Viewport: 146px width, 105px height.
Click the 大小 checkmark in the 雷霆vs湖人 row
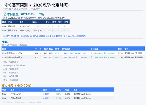coord(59,30)
